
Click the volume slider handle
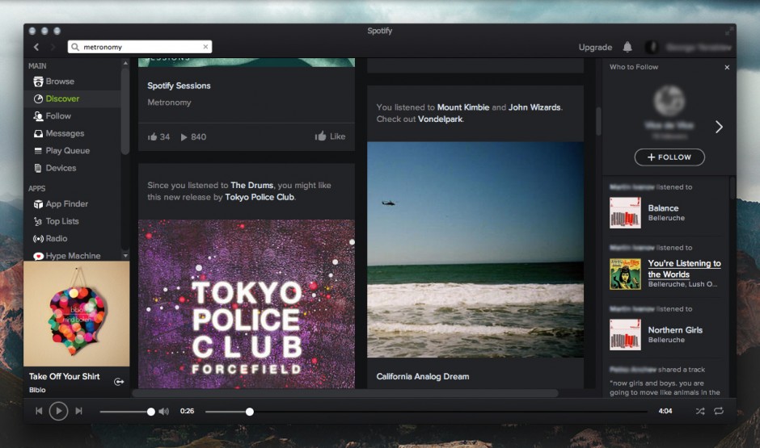[x=150, y=412]
